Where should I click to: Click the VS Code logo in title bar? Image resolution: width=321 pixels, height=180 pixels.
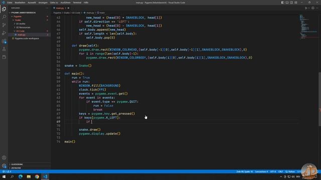(x=3, y=2)
